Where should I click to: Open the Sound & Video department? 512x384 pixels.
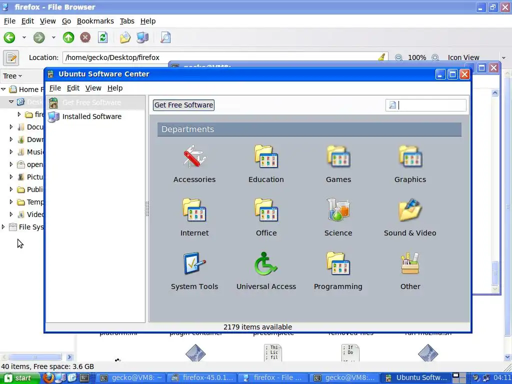(x=410, y=217)
